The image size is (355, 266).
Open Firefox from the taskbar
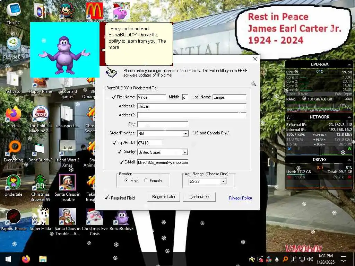tap(26, 259)
